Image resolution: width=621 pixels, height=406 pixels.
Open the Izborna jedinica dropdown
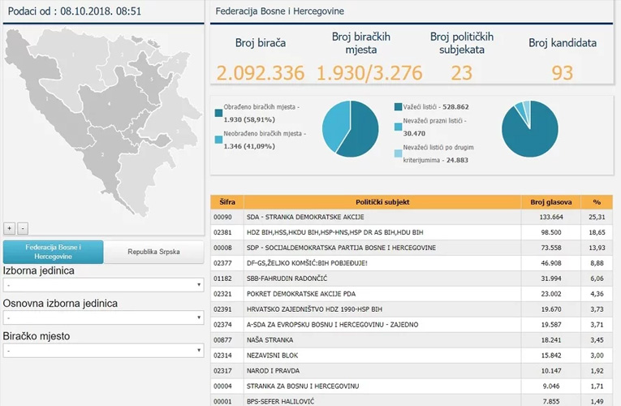click(103, 285)
